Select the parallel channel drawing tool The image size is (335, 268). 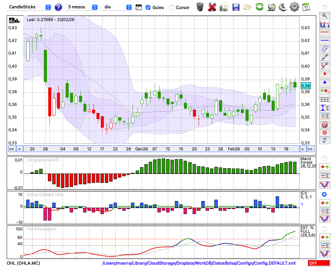pos(324,49)
